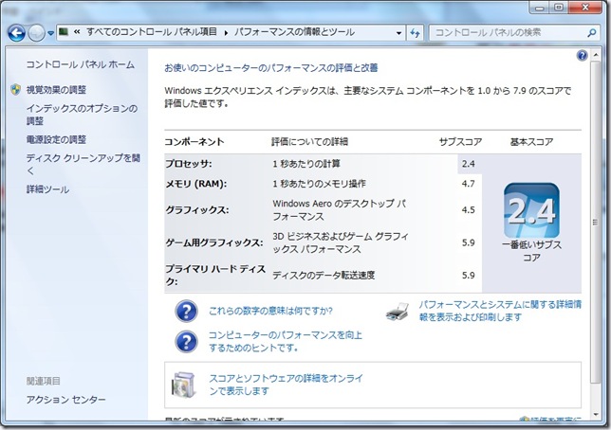Image resolution: width=611 pixels, height=430 pixels.
Task: Open インデックスのオプションの調整 link
Action: [82, 115]
